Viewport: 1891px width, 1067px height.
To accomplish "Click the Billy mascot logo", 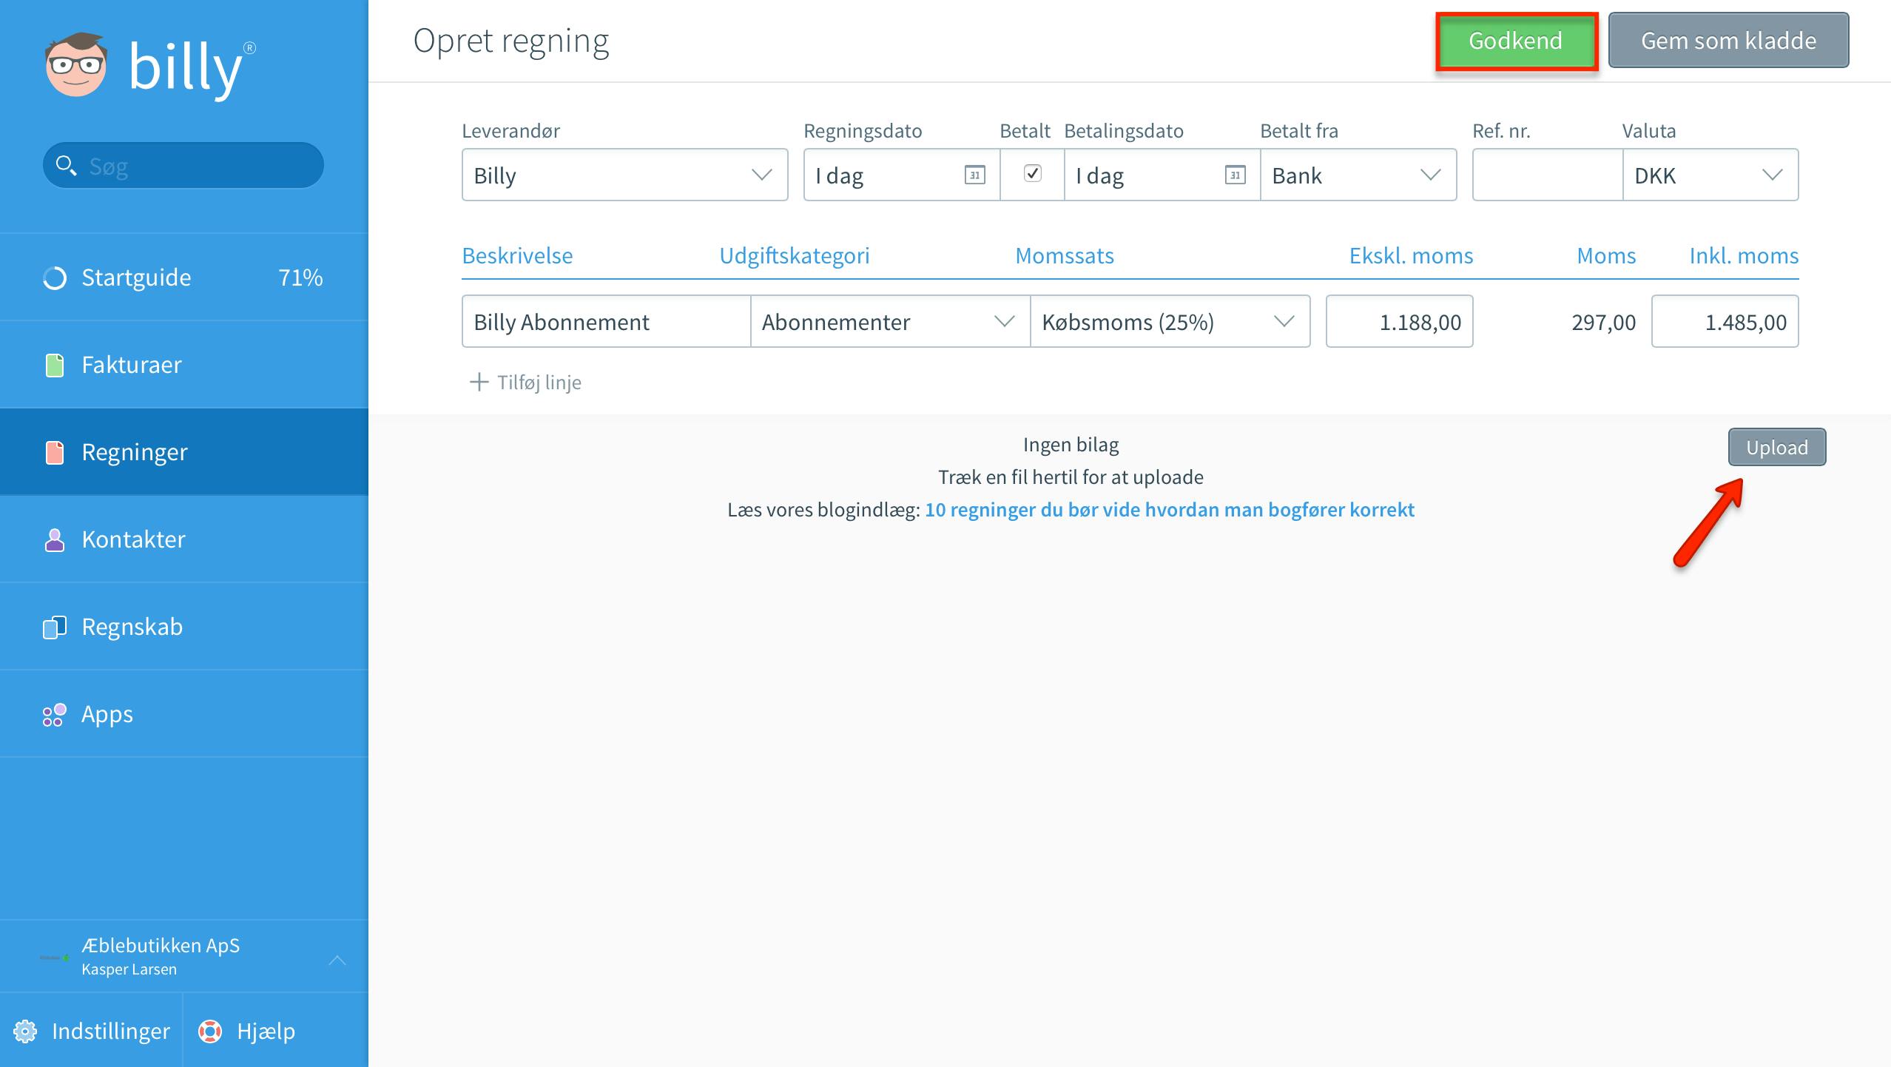I will pos(76,64).
